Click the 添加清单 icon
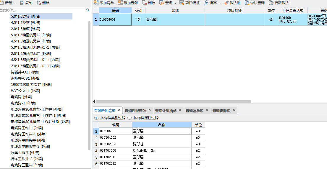Screen dimensions: 327x169 tap(96, 3)
